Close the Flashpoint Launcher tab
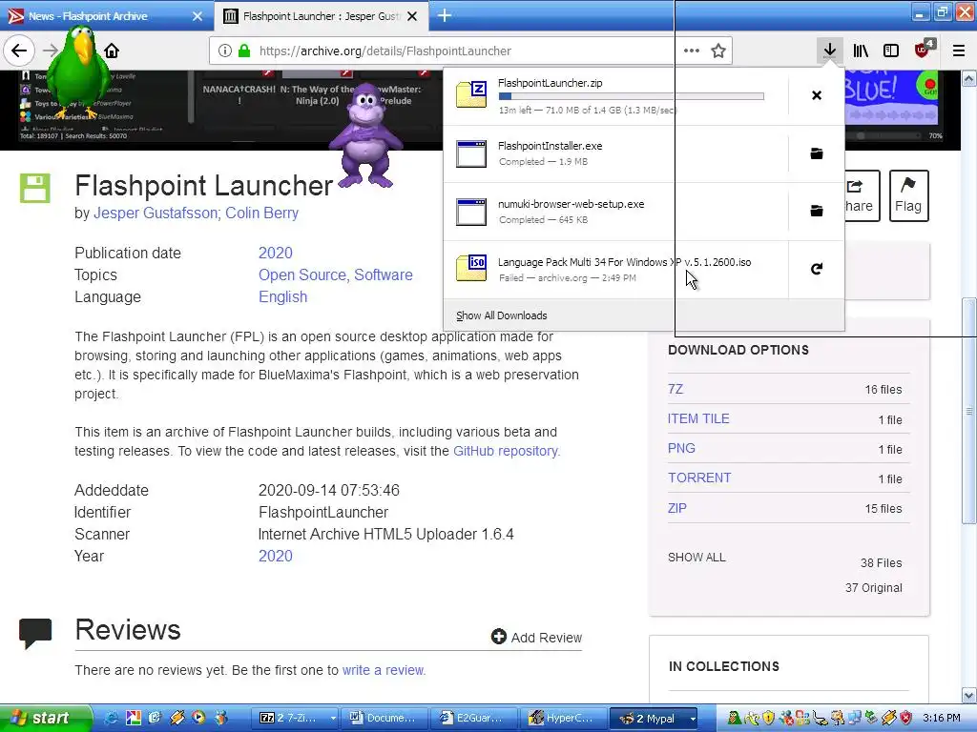This screenshot has width=977, height=732. 412,16
